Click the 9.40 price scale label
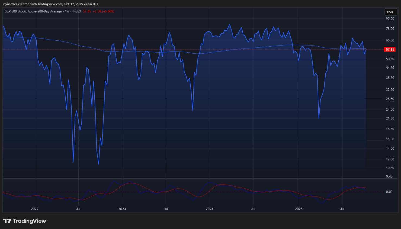401x229 pixels. [x=389, y=176]
